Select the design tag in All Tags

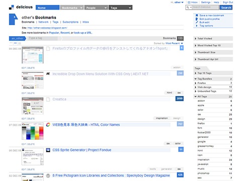(x=201, y=119)
